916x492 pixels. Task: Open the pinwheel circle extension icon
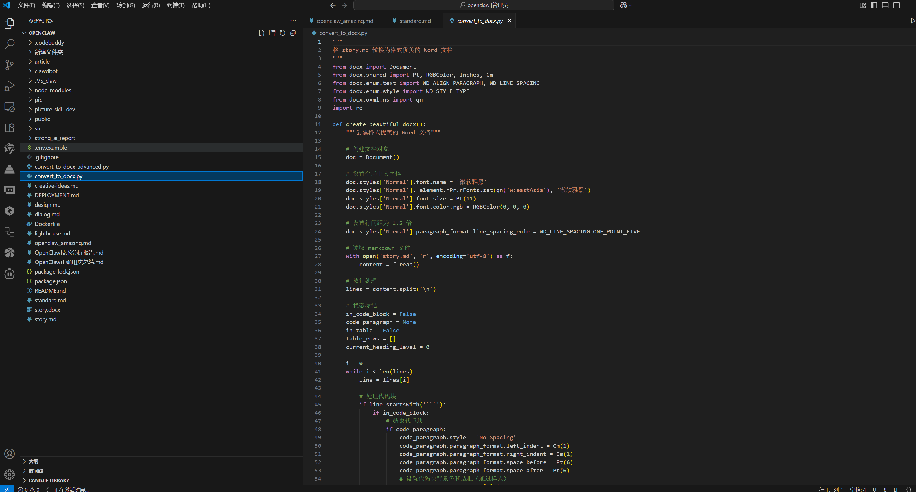pyautogui.click(x=10, y=253)
